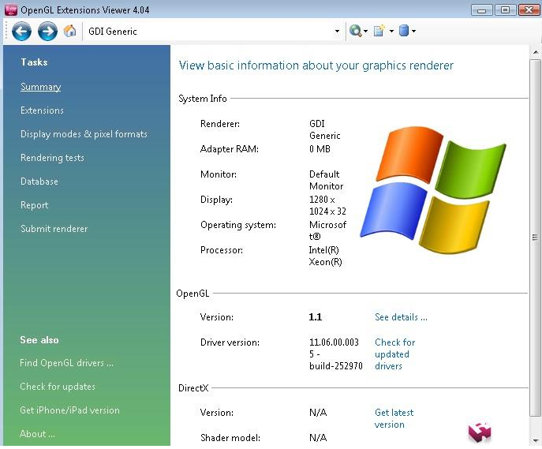Click the scrollbar up arrow
This screenshot has height=449, width=542.
[x=535, y=53]
